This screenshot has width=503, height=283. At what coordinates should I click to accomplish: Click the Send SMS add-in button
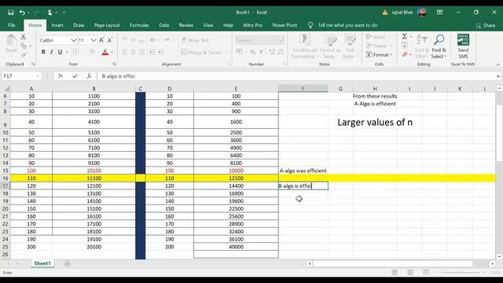(463, 46)
